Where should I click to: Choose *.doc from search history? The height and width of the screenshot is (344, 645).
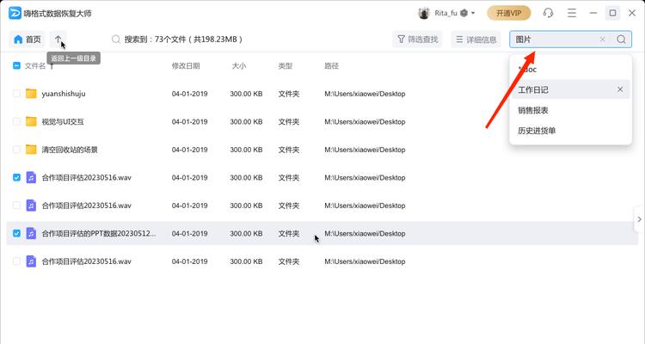coord(527,69)
